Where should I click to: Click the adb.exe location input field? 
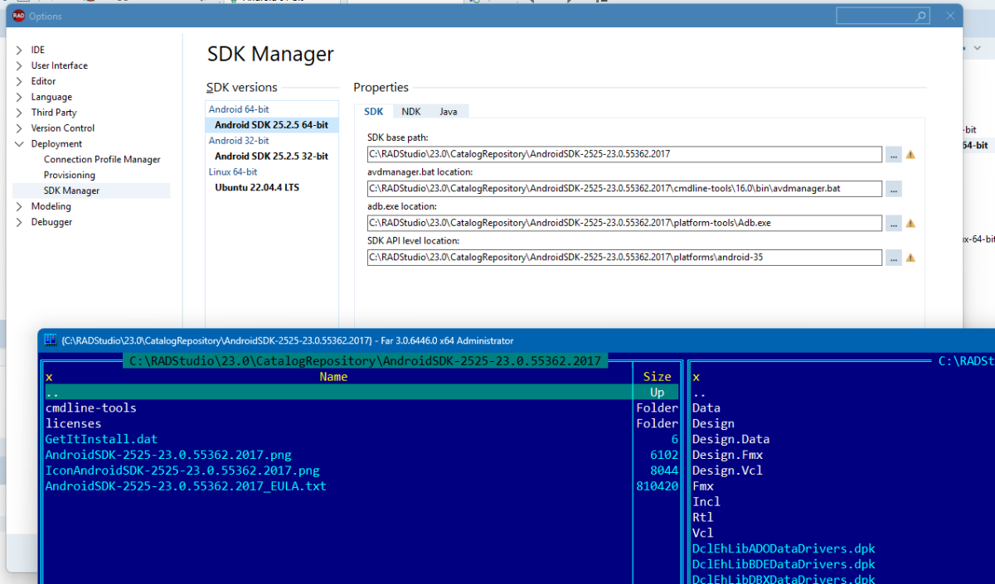point(624,223)
